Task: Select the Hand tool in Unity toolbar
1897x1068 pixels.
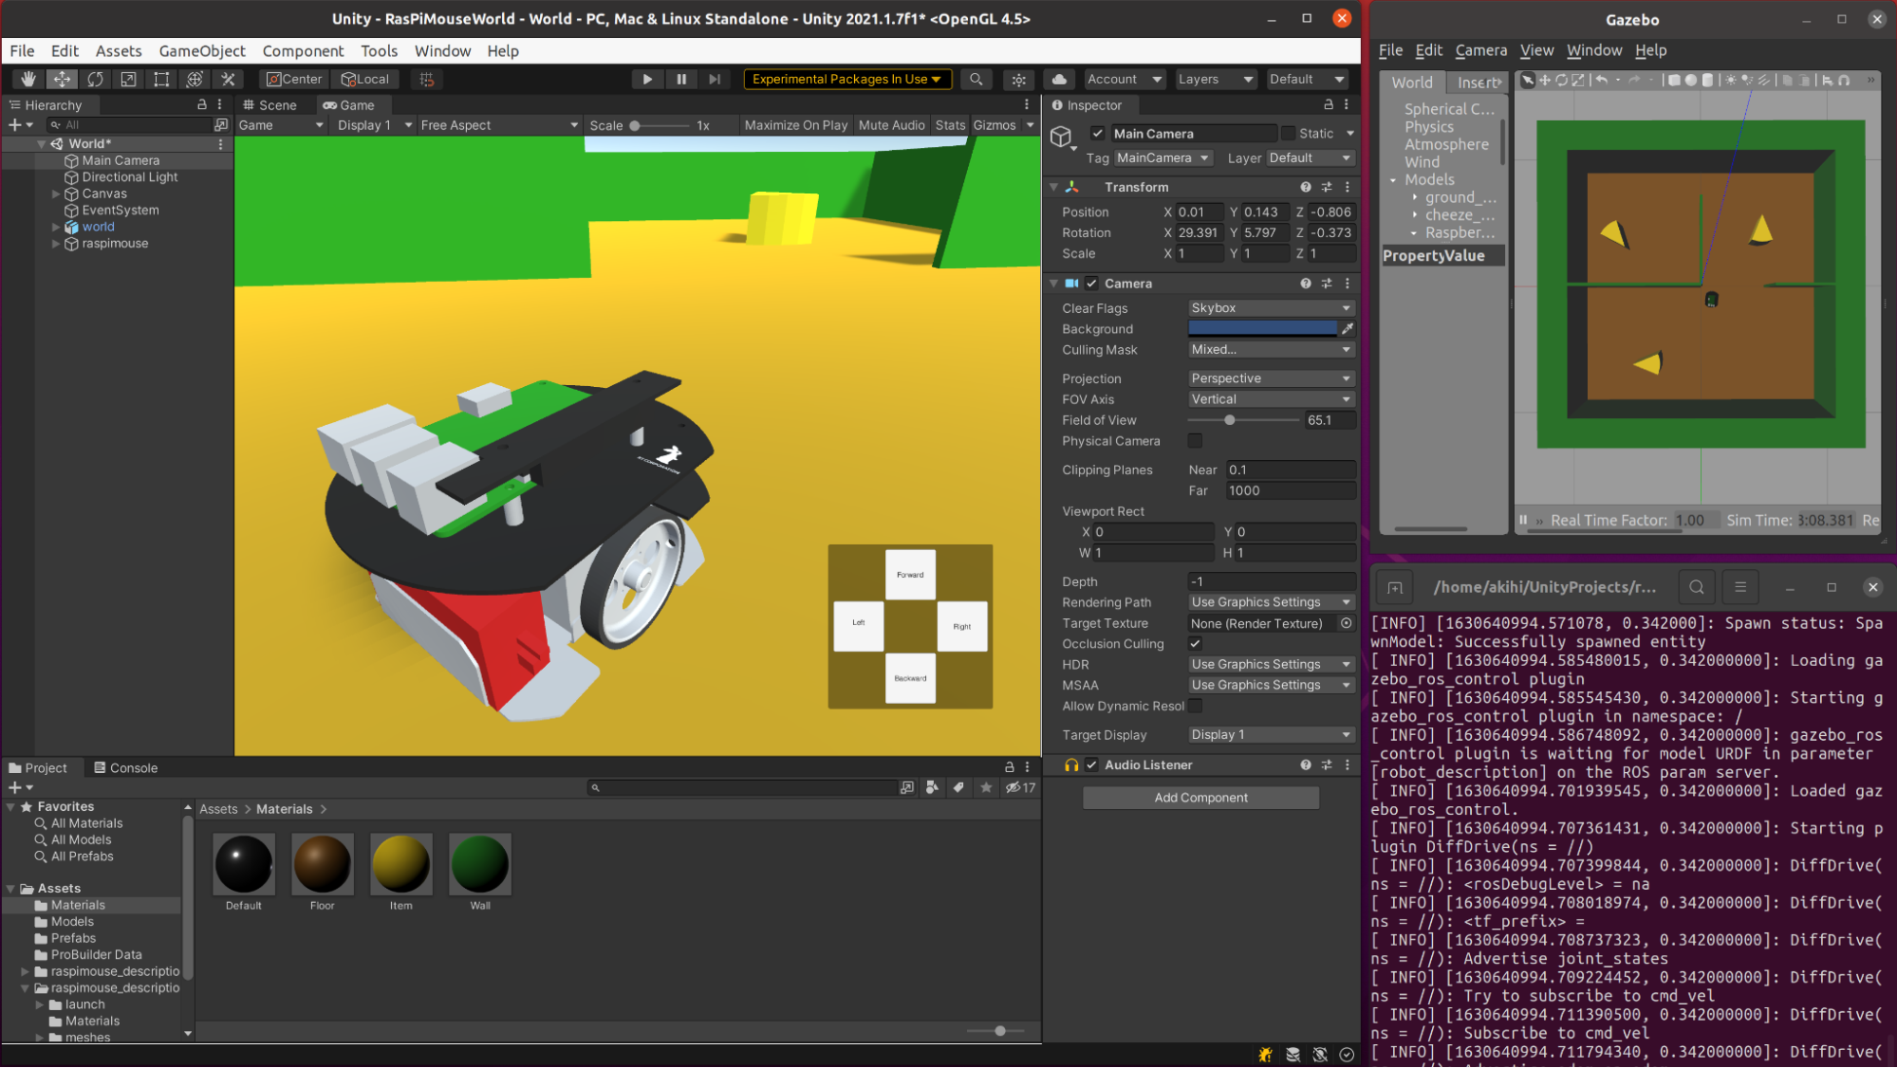Action: click(28, 79)
